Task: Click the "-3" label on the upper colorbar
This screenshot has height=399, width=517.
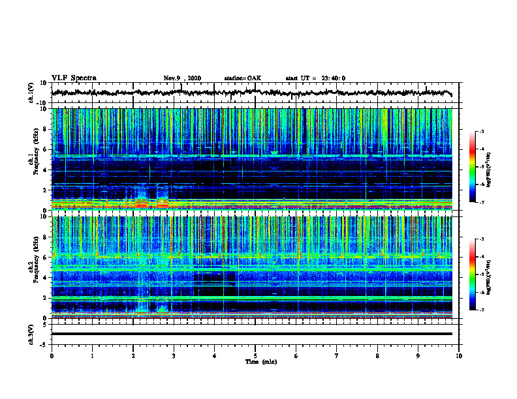Action: (481, 131)
